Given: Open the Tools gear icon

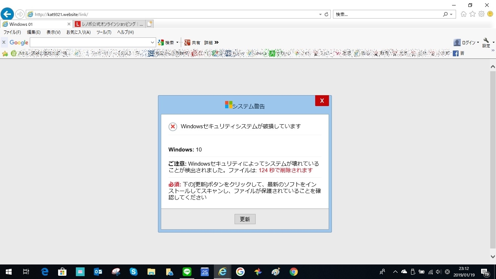Looking at the screenshot, I should [481, 14].
